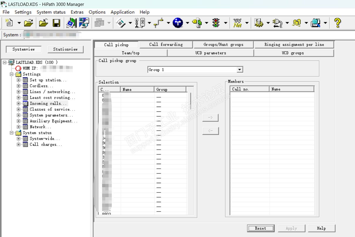The height and width of the screenshot is (237, 355).
Task: Switch to the Call forwarding tab
Action: (166, 45)
